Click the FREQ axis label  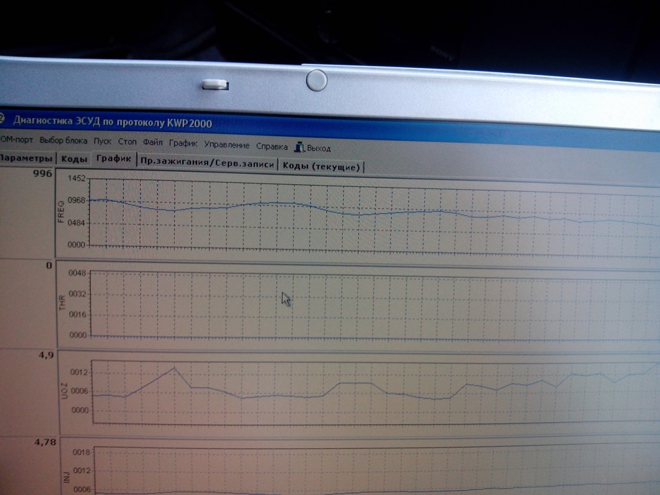point(60,211)
